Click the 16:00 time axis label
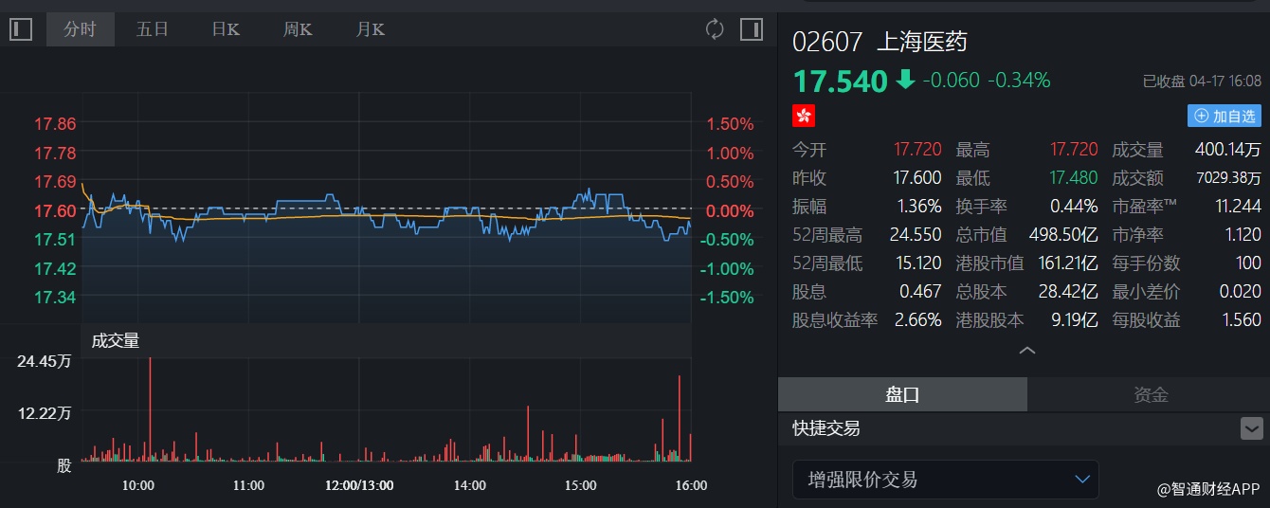 click(x=691, y=485)
